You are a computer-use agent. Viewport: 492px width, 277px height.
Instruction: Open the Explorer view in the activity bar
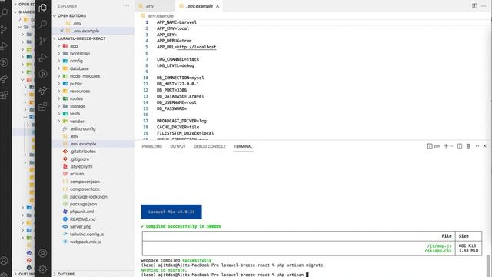43,8
